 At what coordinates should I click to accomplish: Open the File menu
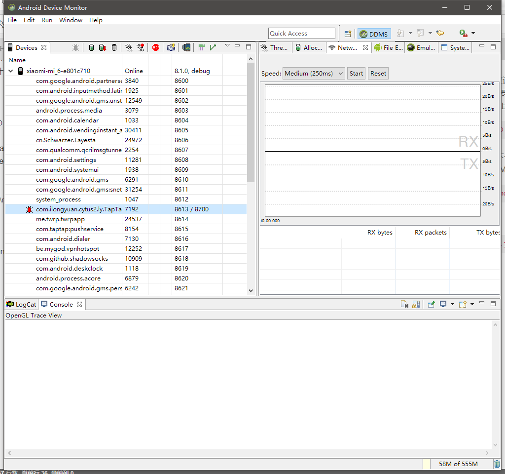click(12, 20)
